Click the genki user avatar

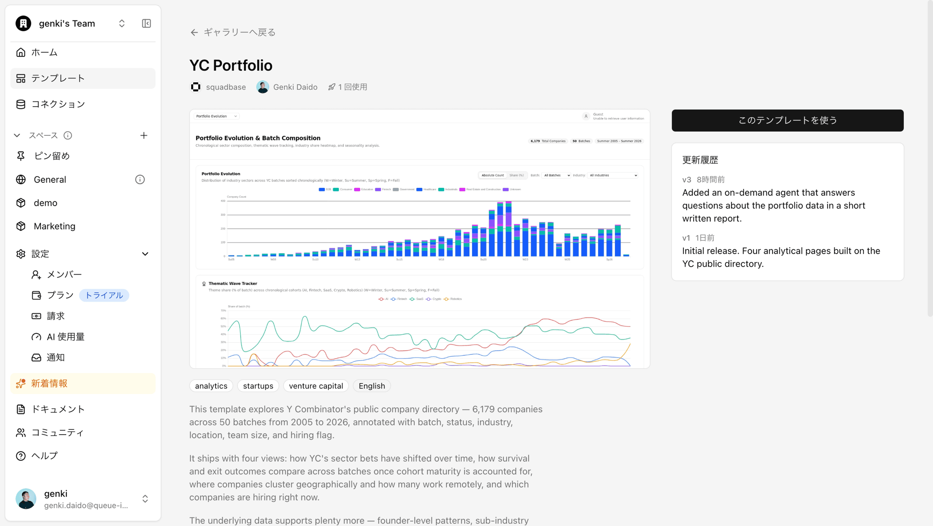pos(26,499)
